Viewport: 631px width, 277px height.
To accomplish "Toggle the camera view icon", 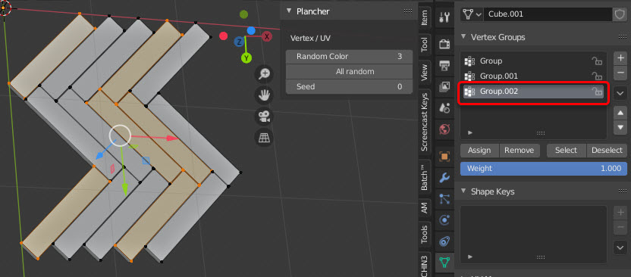I will point(265,117).
